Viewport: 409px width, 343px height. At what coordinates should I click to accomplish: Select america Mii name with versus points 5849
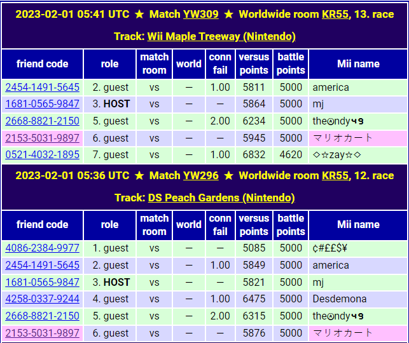(331, 265)
